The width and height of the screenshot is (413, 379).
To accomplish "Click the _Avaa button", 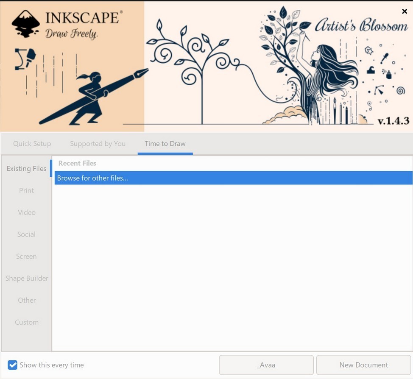I will pos(266,365).
